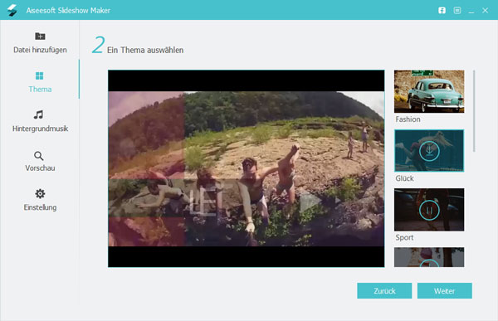Switch to the Vorschau section label
The image size is (498, 321).
tap(40, 168)
